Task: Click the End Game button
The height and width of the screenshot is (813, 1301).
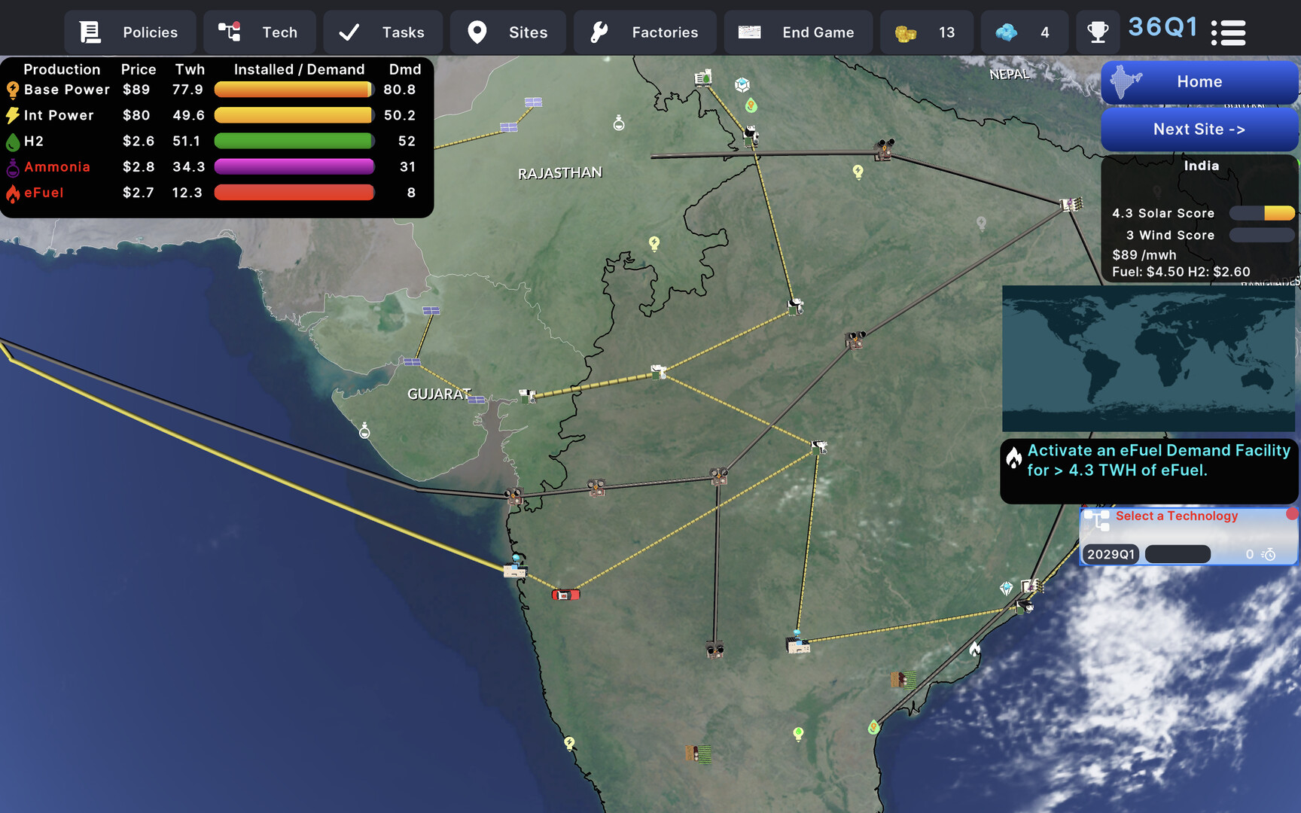Action: 798,32
